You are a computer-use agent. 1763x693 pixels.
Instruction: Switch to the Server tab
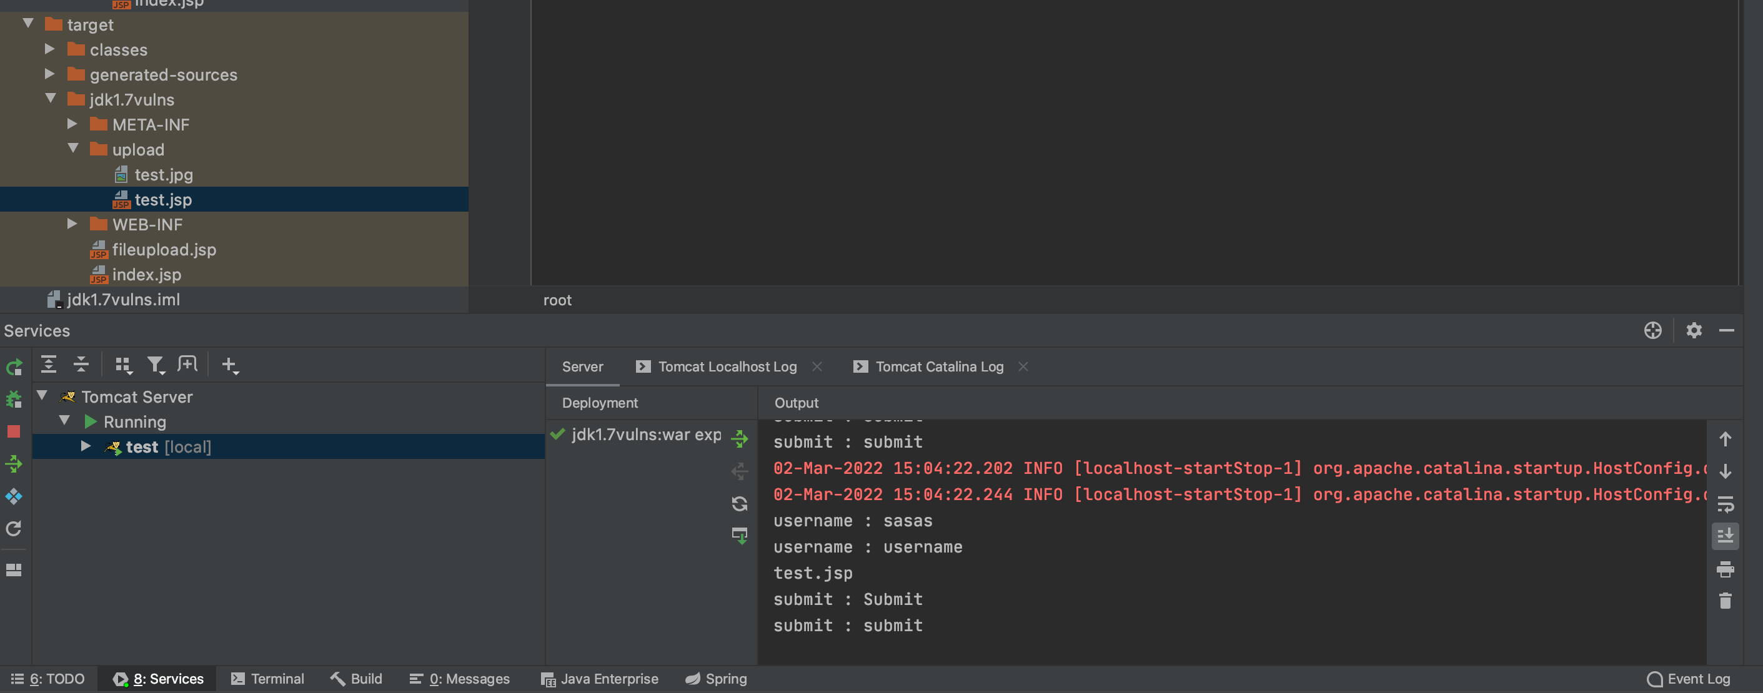(582, 366)
